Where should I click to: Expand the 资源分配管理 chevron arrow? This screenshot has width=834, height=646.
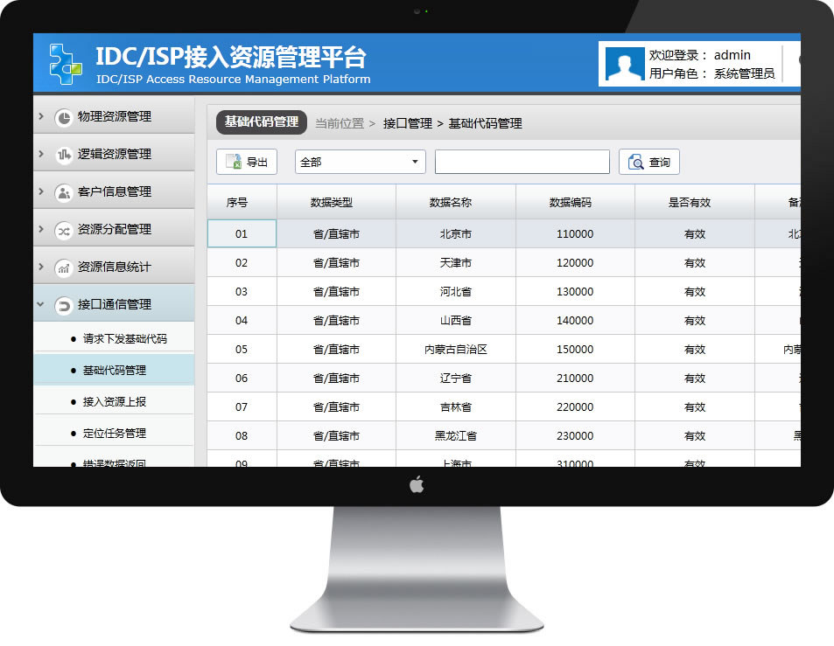point(41,229)
